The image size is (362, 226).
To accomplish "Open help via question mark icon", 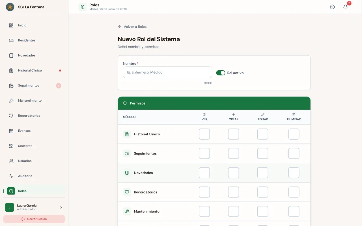I will (x=332, y=7).
